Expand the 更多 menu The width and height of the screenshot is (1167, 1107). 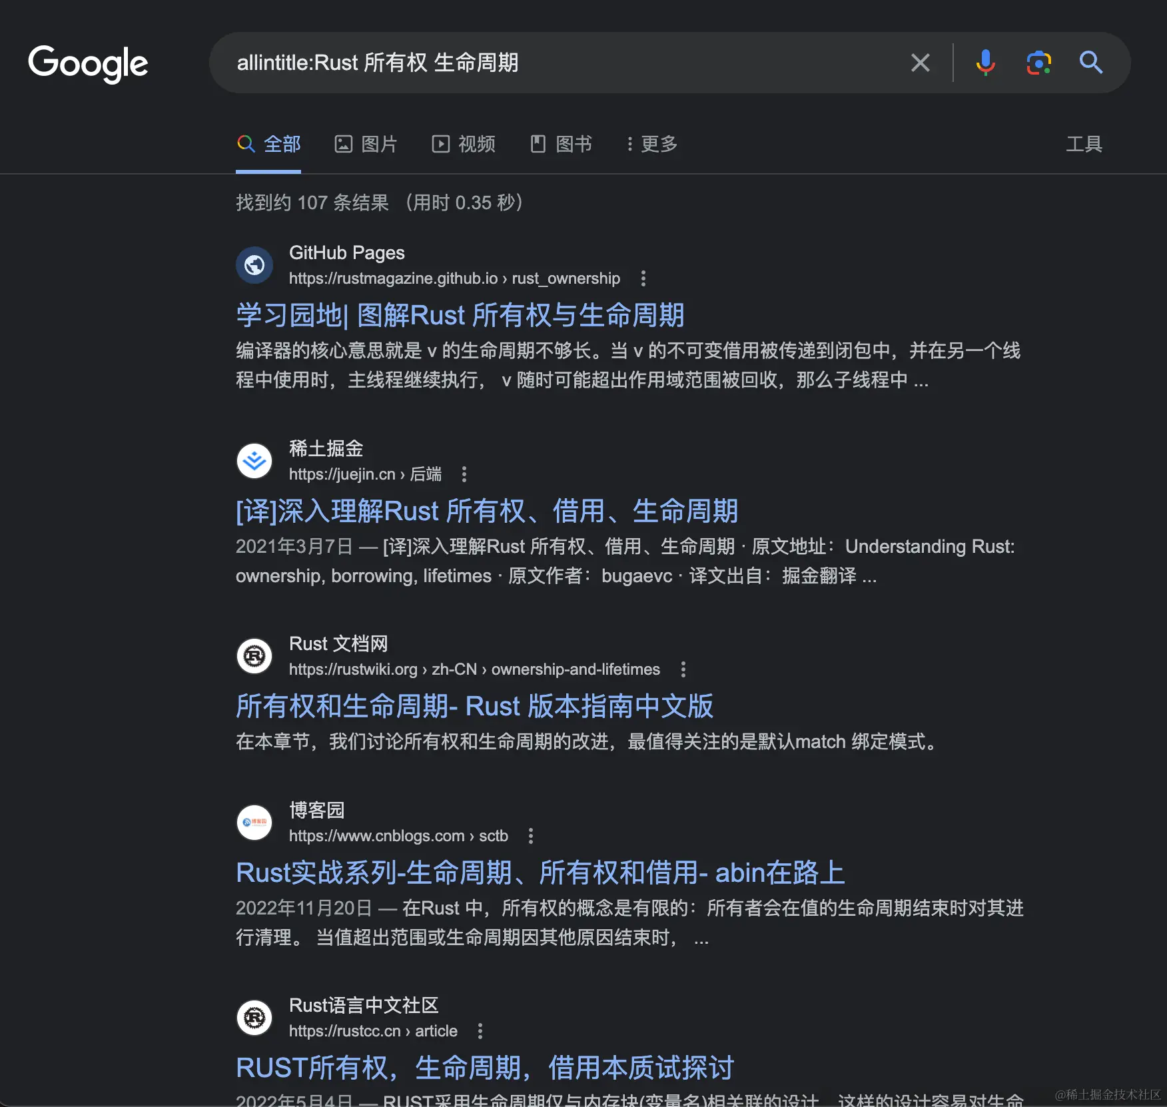(651, 144)
